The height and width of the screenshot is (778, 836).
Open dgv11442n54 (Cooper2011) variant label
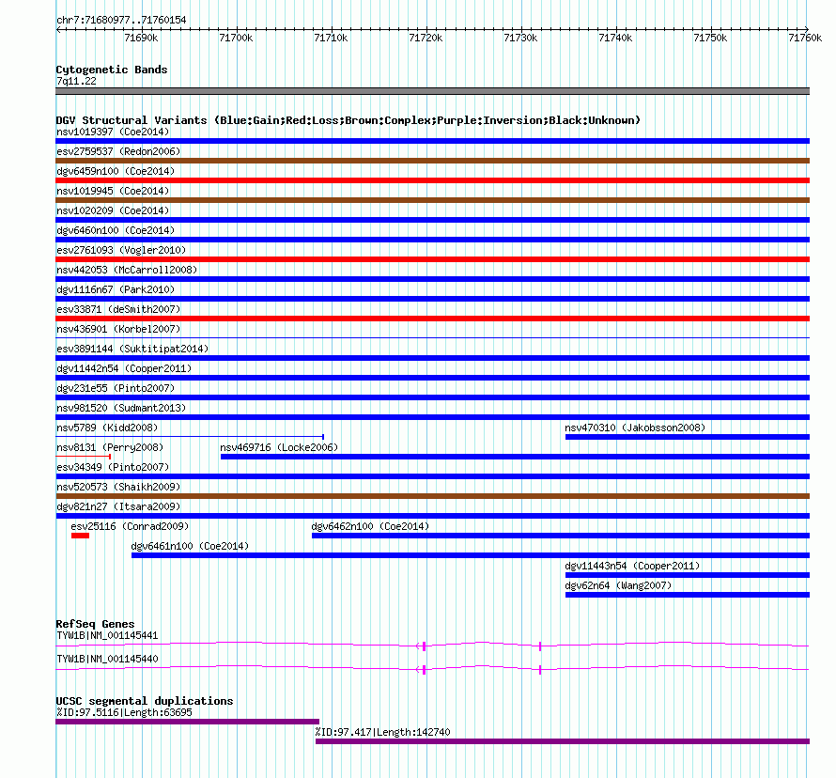point(124,368)
